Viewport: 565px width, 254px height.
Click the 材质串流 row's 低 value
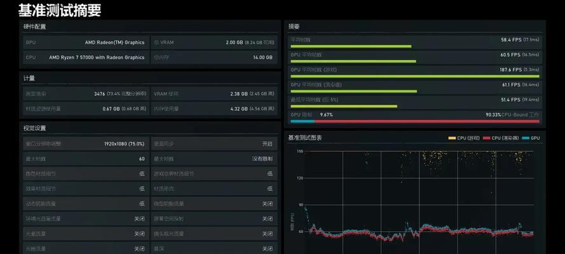[270, 189]
